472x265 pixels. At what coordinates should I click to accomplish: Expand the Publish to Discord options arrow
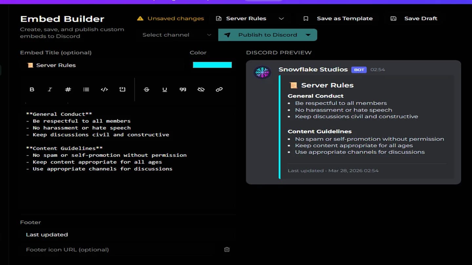click(x=308, y=35)
